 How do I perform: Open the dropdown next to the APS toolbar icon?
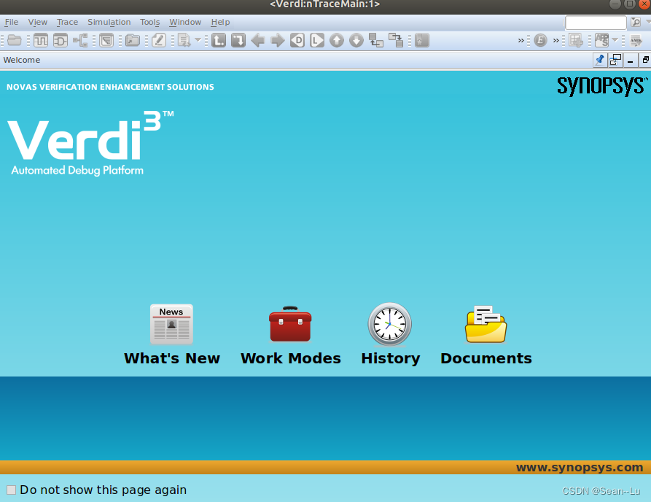click(614, 40)
